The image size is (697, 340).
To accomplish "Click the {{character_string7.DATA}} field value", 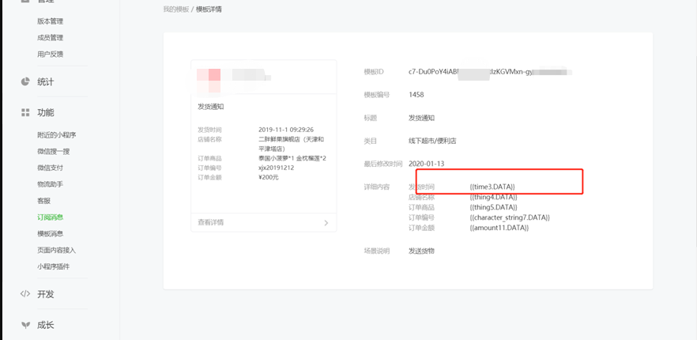I will [x=510, y=217].
